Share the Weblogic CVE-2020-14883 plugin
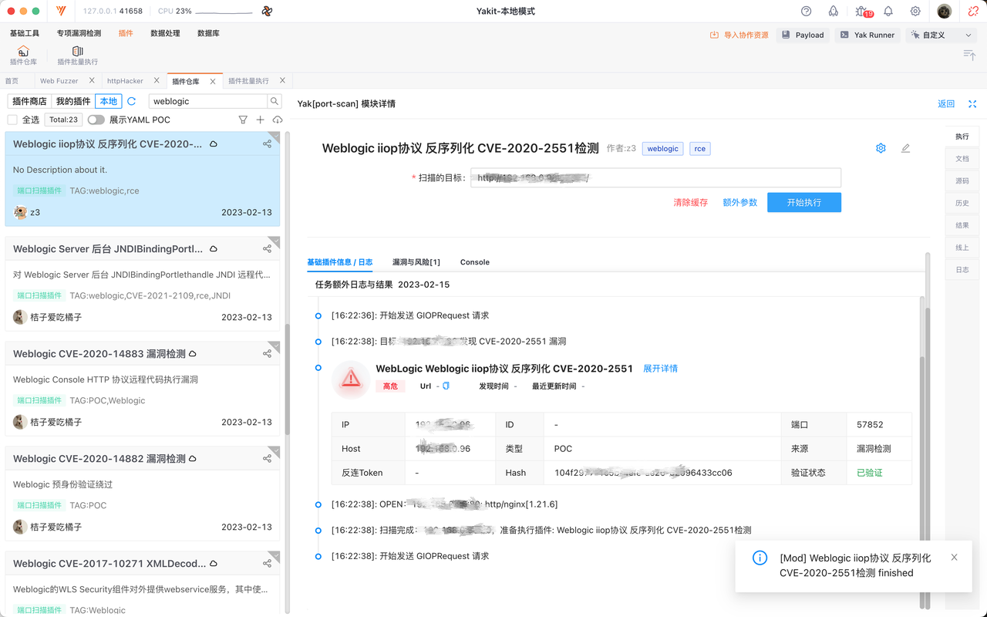 coord(267,354)
